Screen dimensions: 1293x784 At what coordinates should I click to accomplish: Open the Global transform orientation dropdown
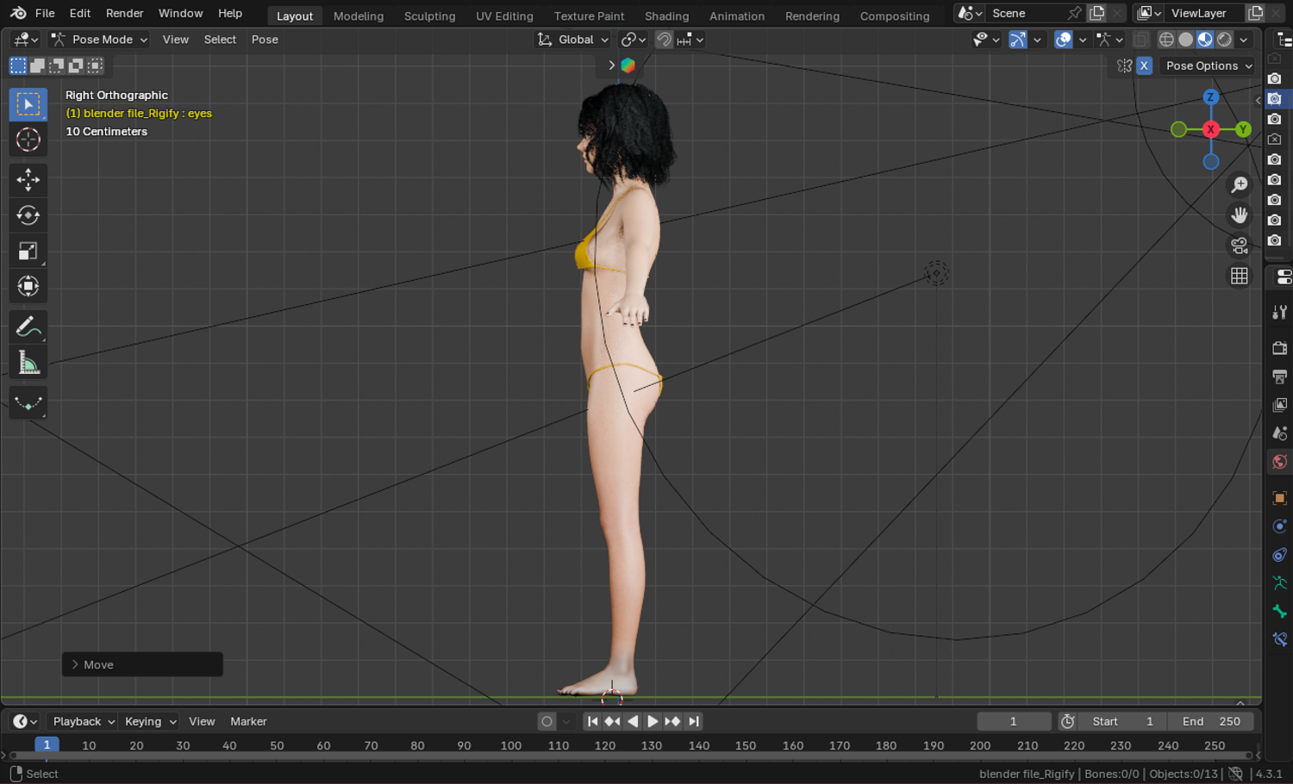coord(572,40)
